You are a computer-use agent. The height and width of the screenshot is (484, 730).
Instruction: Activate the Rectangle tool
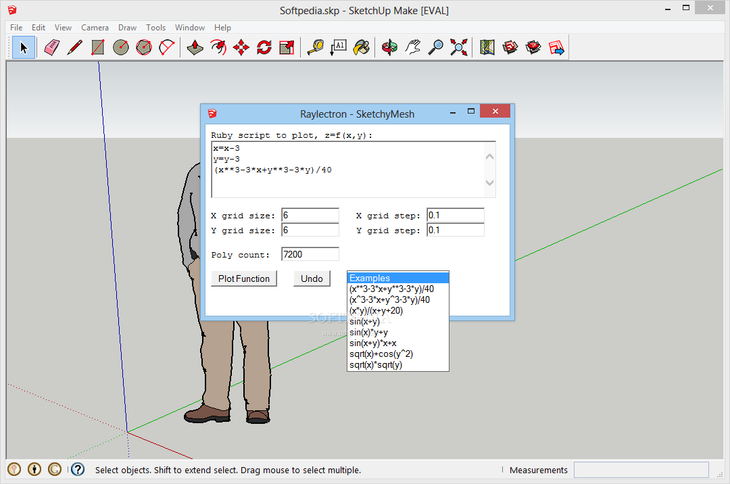click(98, 47)
